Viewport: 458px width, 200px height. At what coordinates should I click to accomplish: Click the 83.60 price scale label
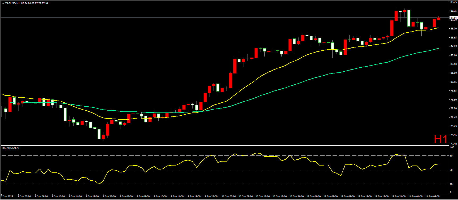click(453, 55)
